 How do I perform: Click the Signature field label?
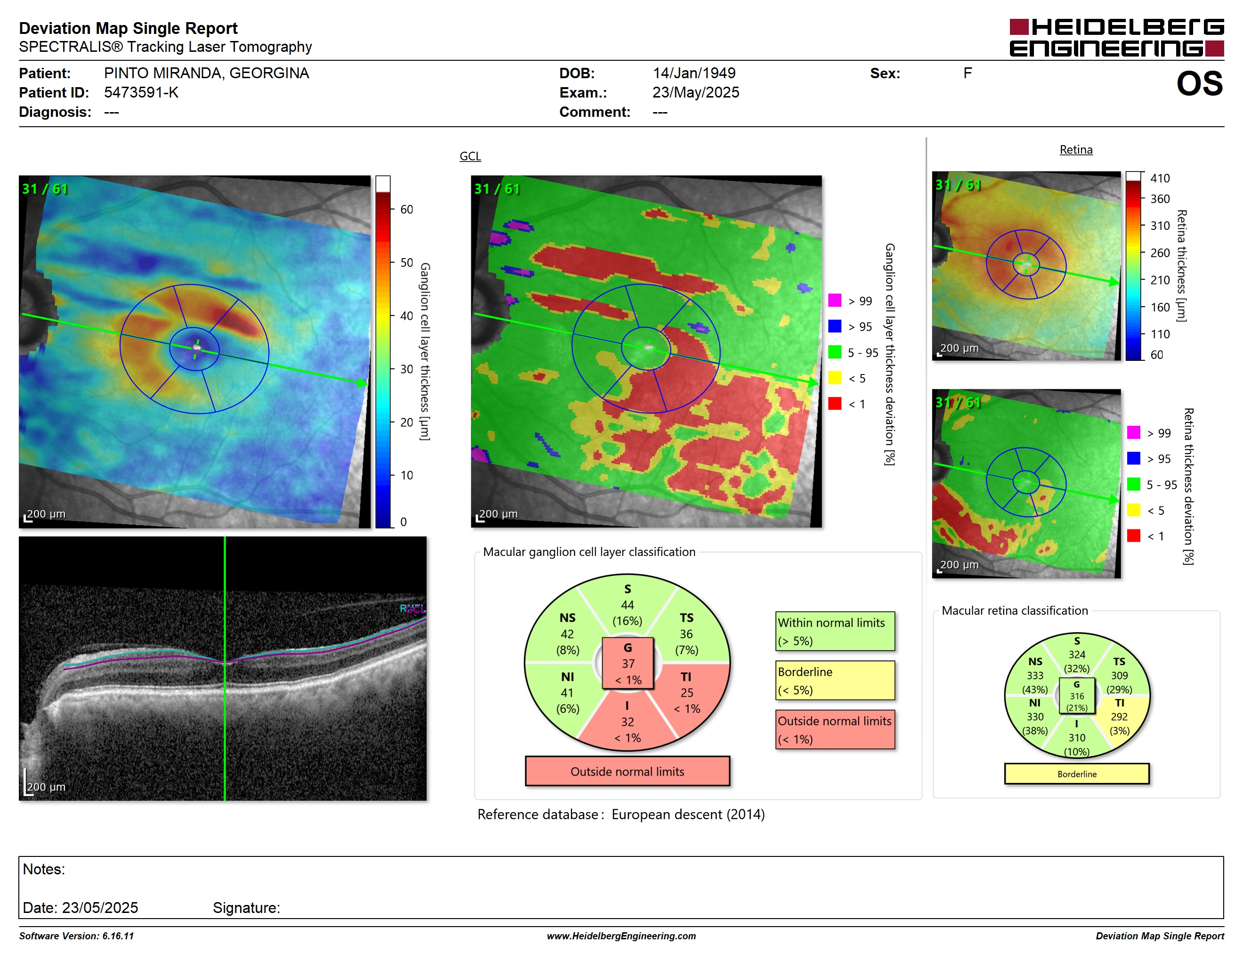[246, 907]
